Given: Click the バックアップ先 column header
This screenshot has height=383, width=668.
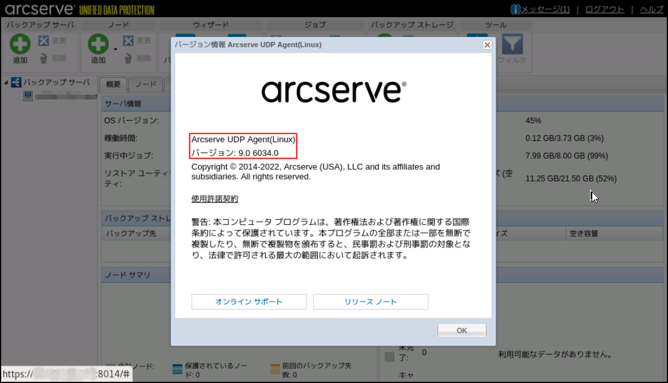Looking at the screenshot, I should point(131,233).
